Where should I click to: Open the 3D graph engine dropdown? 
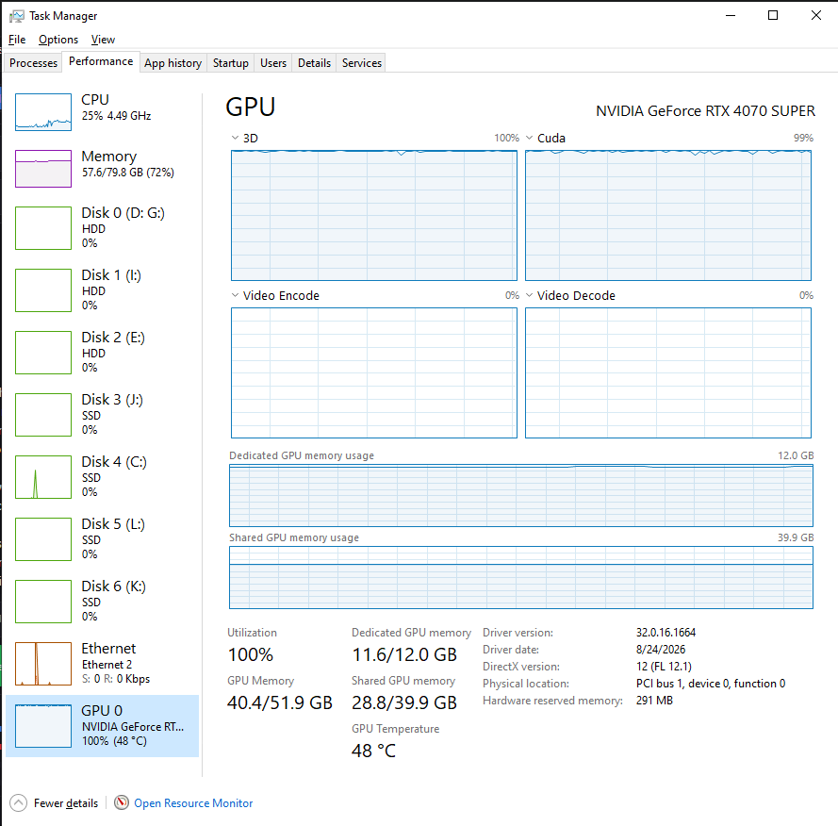click(235, 138)
